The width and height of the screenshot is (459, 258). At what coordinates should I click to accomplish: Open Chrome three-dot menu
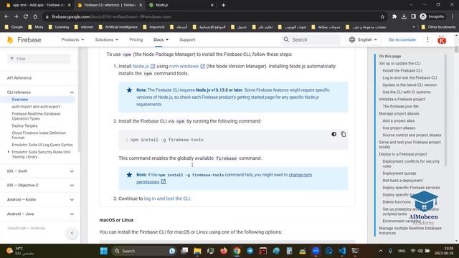453,16
